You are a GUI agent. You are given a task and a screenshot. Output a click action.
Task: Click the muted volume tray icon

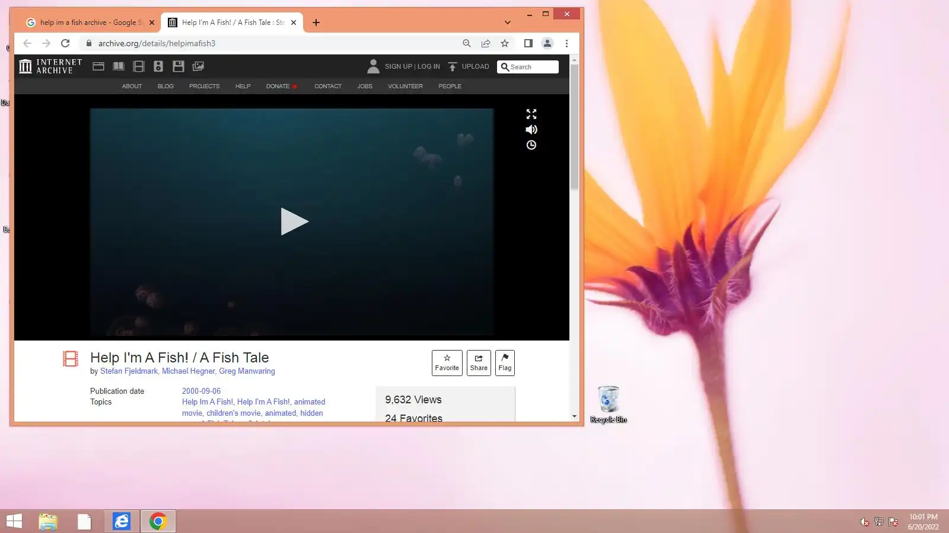coord(864,522)
